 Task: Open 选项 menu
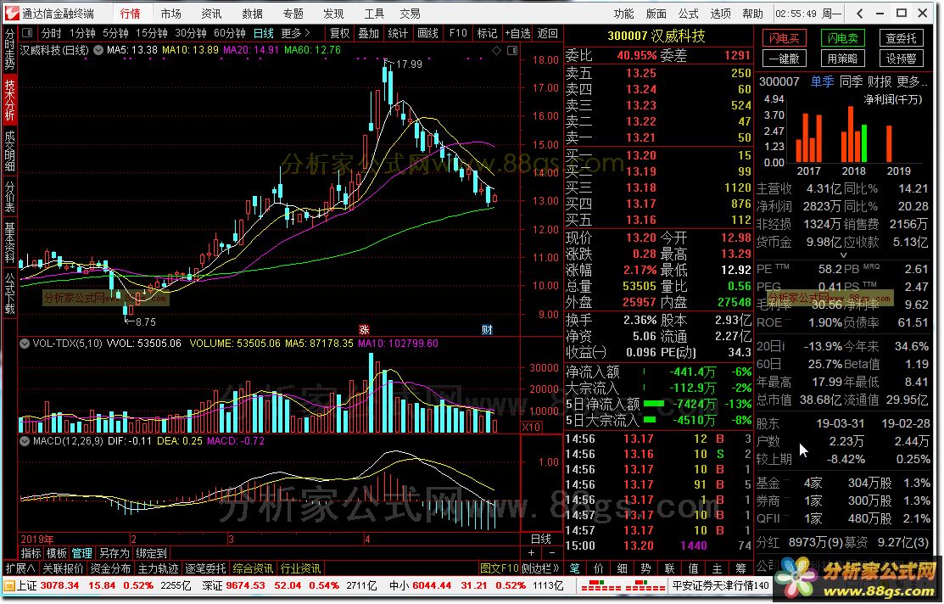pos(720,14)
